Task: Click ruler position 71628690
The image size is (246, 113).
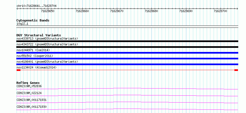Action: (x=186, y=11)
